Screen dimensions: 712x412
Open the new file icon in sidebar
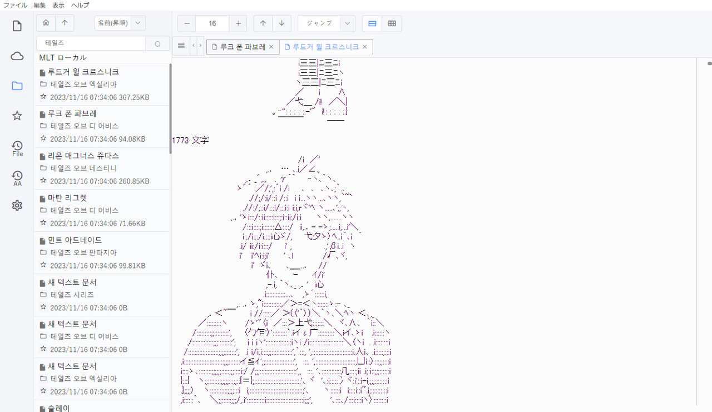17,26
